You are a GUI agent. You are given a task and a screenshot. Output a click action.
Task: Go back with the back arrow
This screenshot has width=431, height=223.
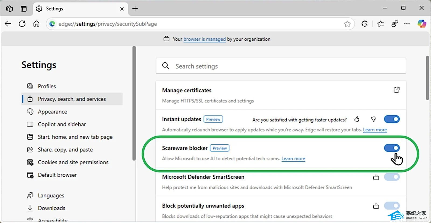tap(8, 24)
